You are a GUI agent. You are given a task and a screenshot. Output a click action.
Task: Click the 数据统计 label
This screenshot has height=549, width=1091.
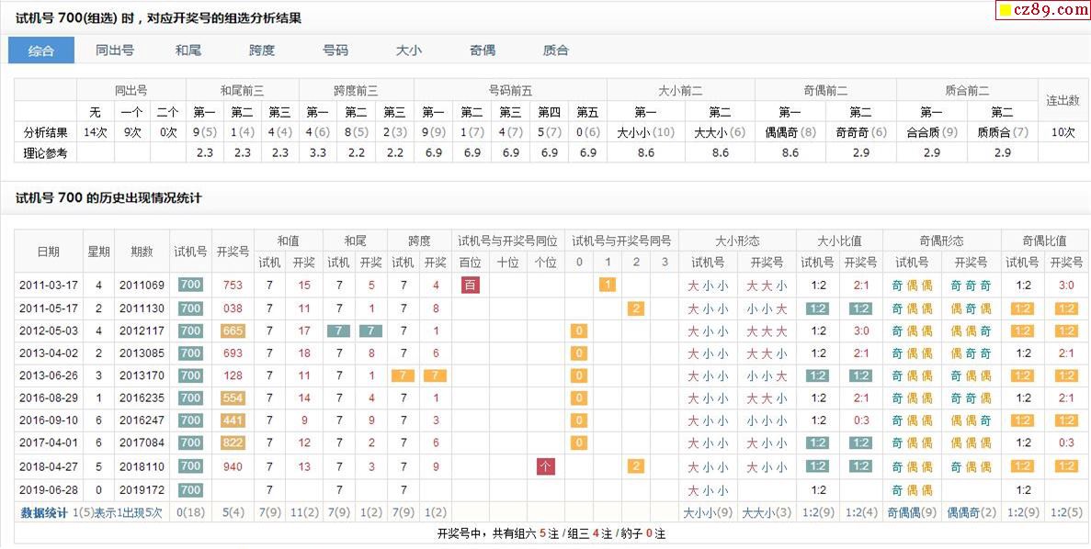pos(44,513)
